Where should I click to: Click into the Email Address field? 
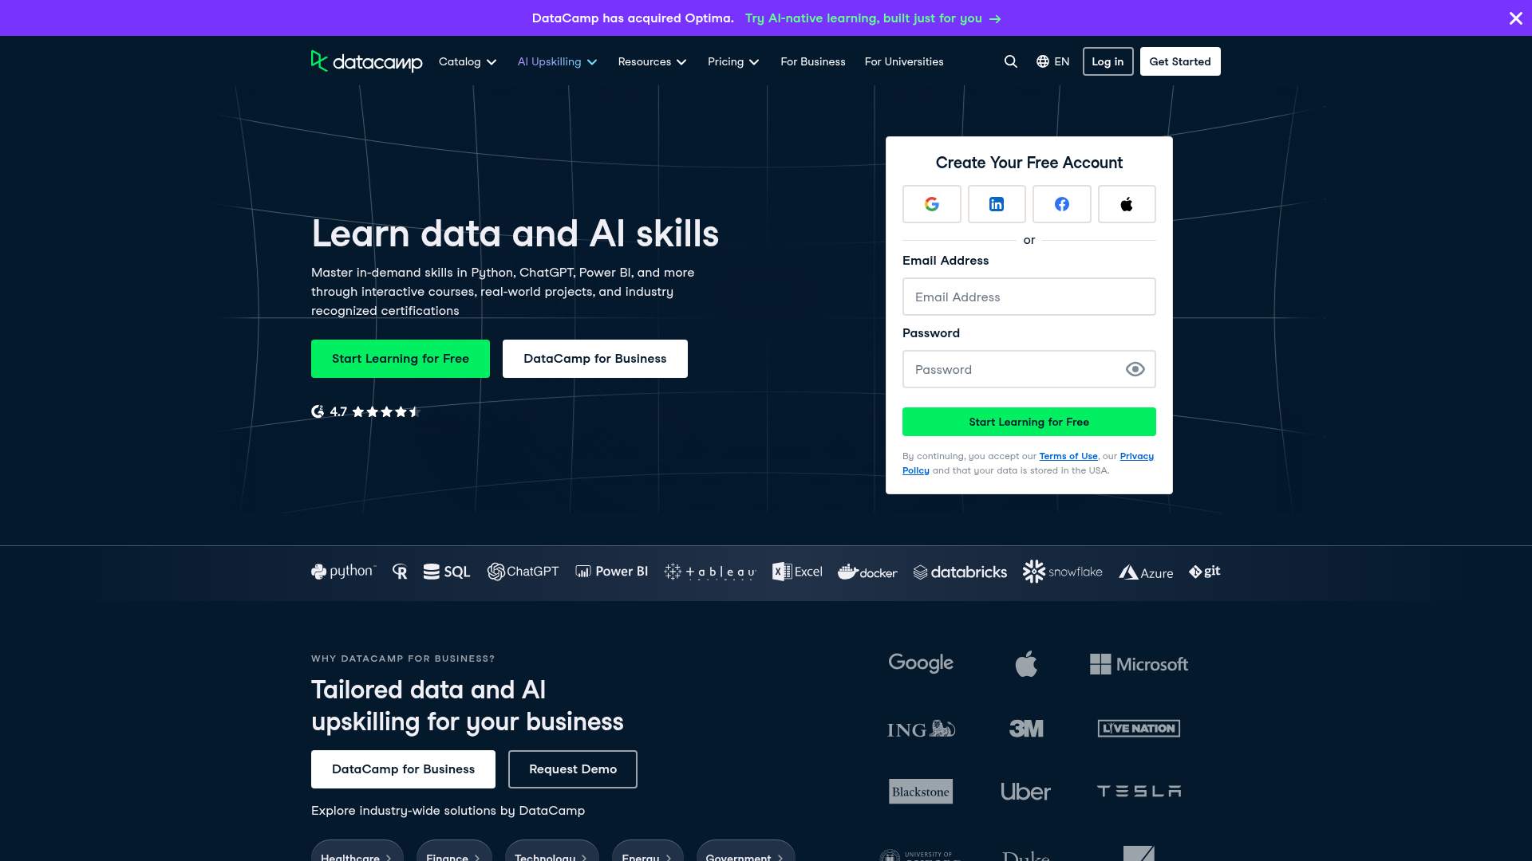pyautogui.click(x=1029, y=297)
